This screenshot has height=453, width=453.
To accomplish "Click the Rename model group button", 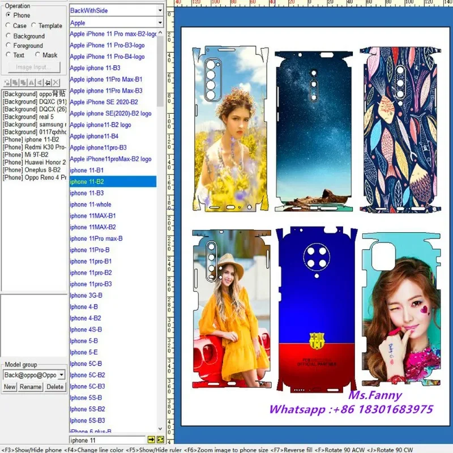I will click(x=31, y=387).
